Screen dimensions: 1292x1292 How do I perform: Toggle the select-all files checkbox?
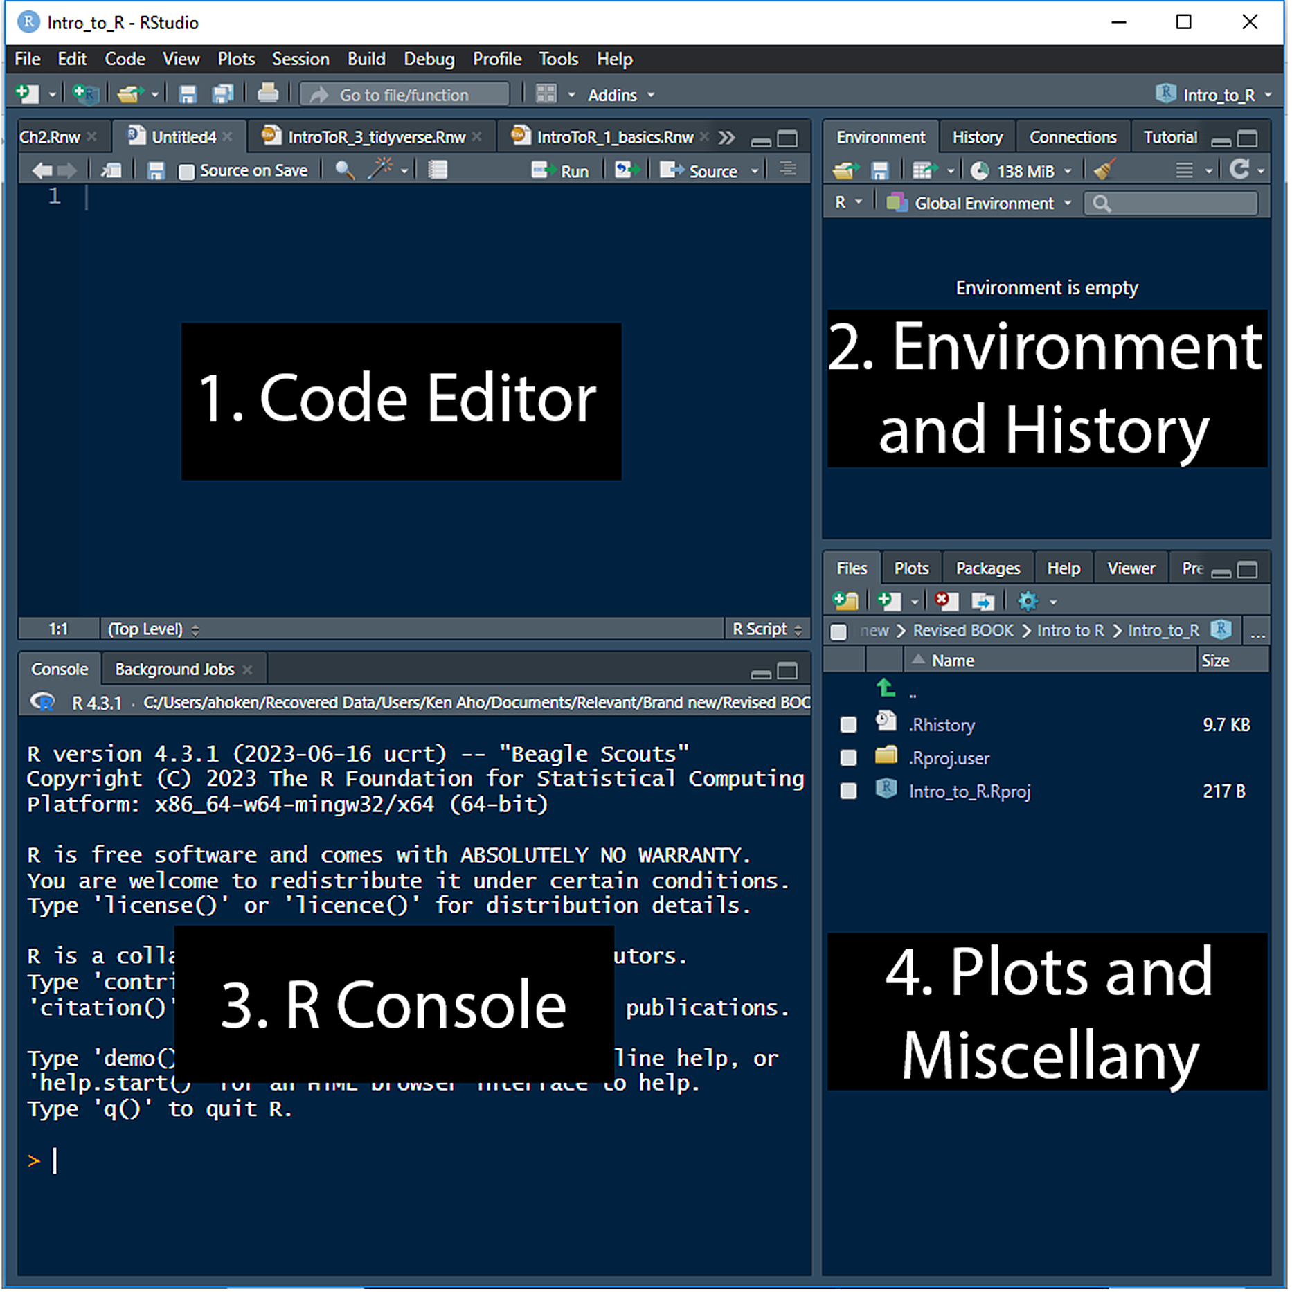pyautogui.click(x=838, y=632)
